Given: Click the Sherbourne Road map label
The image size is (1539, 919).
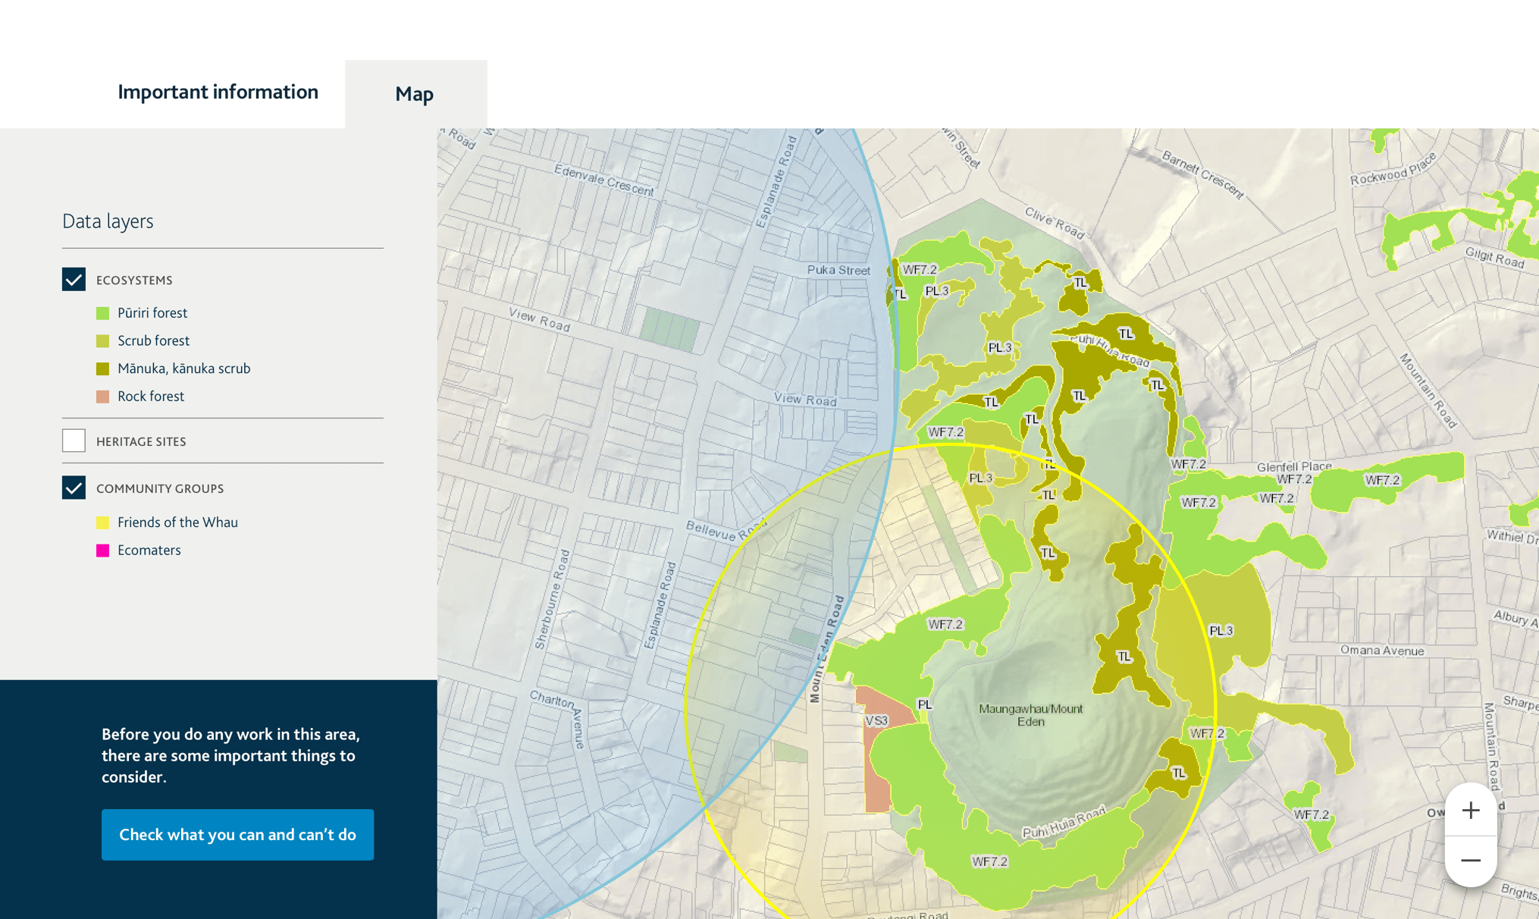Looking at the screenshot, I should pyautogui.click(x=552, y=600).
